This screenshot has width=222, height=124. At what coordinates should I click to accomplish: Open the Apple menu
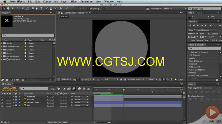5,2
